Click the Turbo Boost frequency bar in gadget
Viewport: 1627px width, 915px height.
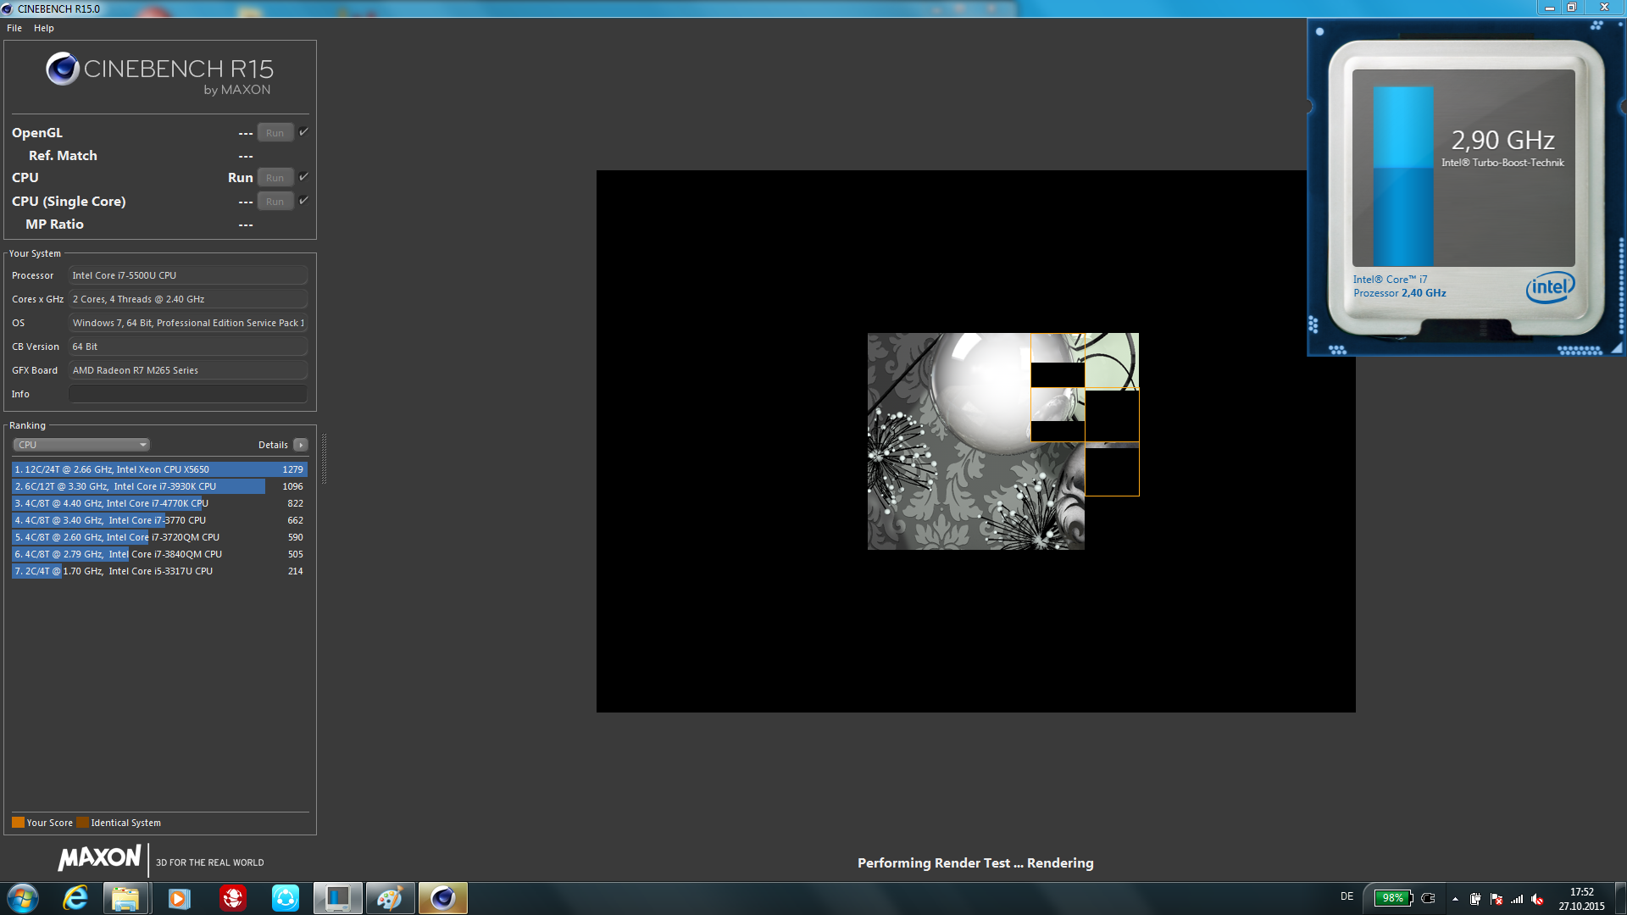click(x=1403, y=176)
